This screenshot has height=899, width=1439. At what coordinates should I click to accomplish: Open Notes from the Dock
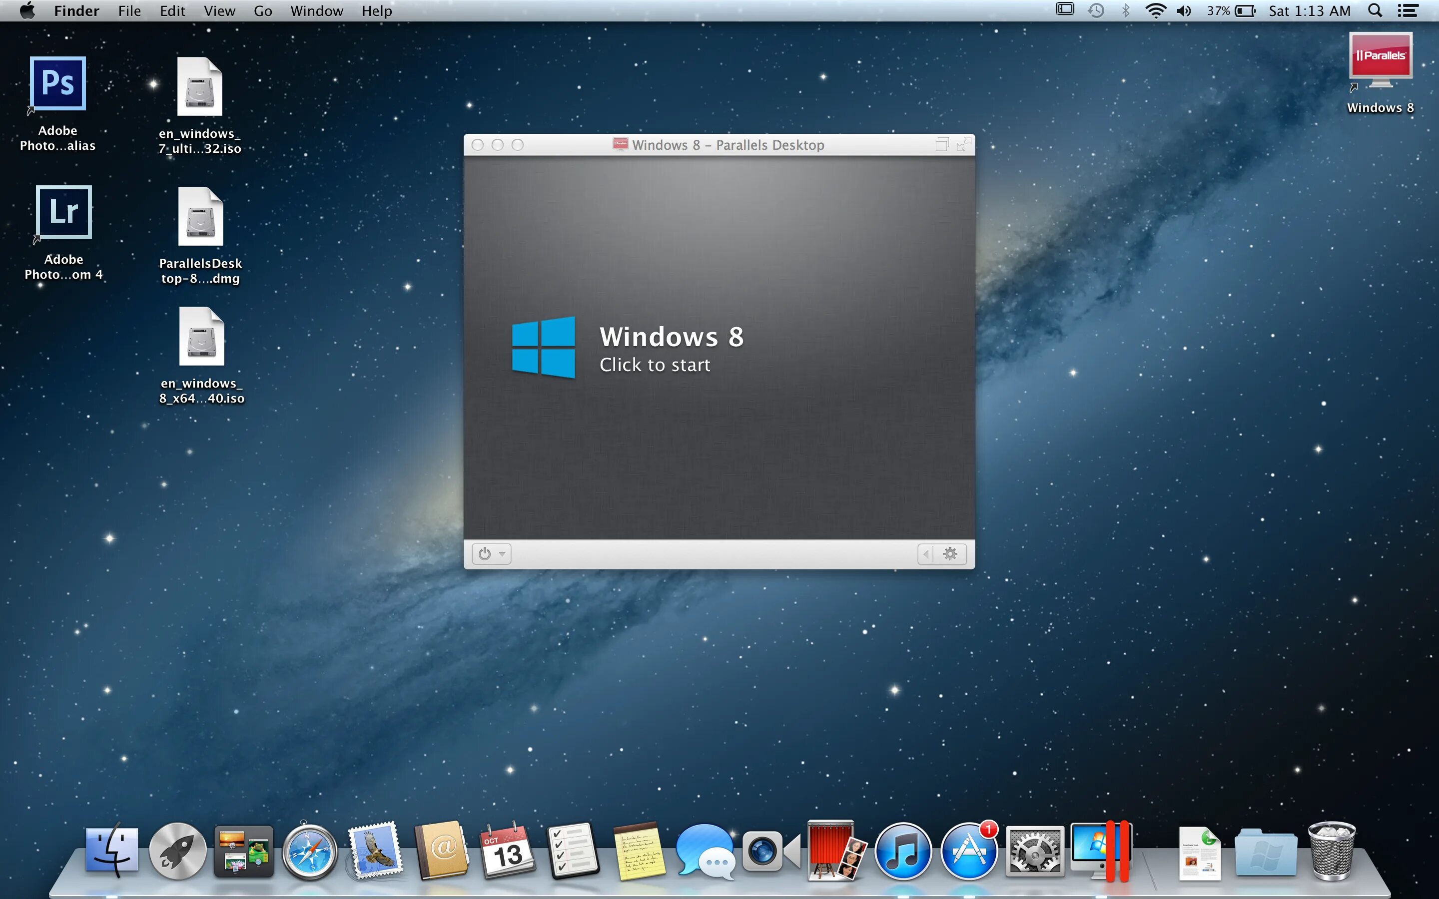click(639, 852)
